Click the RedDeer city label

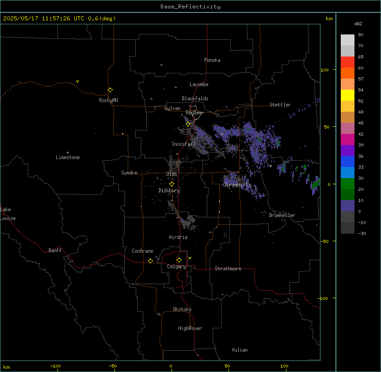(195, 113)
